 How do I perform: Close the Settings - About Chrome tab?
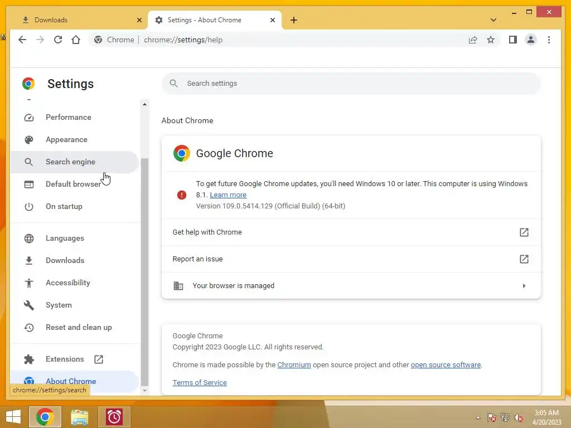coord(272,20)
